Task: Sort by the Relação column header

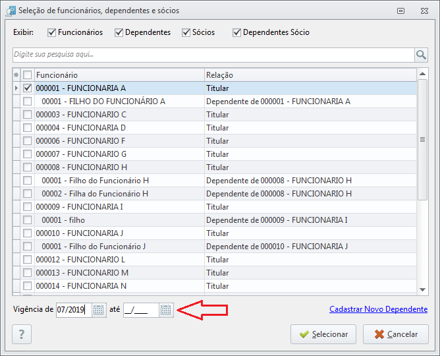Action: click(x=311, y=75)
